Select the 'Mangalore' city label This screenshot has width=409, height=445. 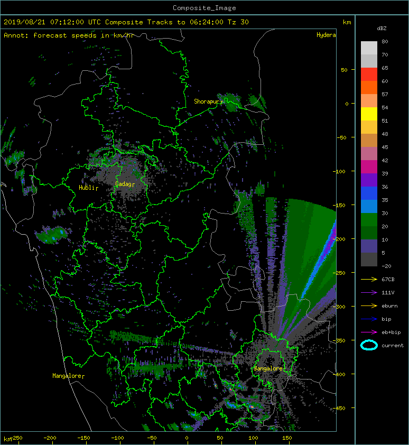(67, 376)
